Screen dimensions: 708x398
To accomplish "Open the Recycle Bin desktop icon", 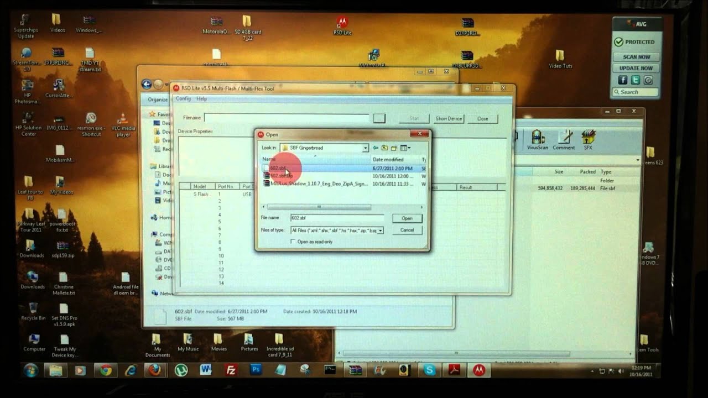I will click(x=33, y=311).
